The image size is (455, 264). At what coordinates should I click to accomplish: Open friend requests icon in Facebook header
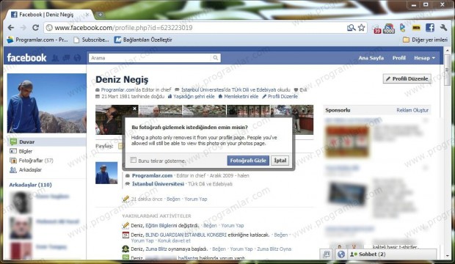point(55,58)
